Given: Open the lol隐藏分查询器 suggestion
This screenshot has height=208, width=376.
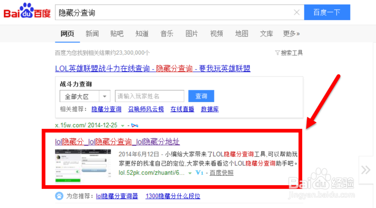Looking at the screenshot, I should coord(117,196).
